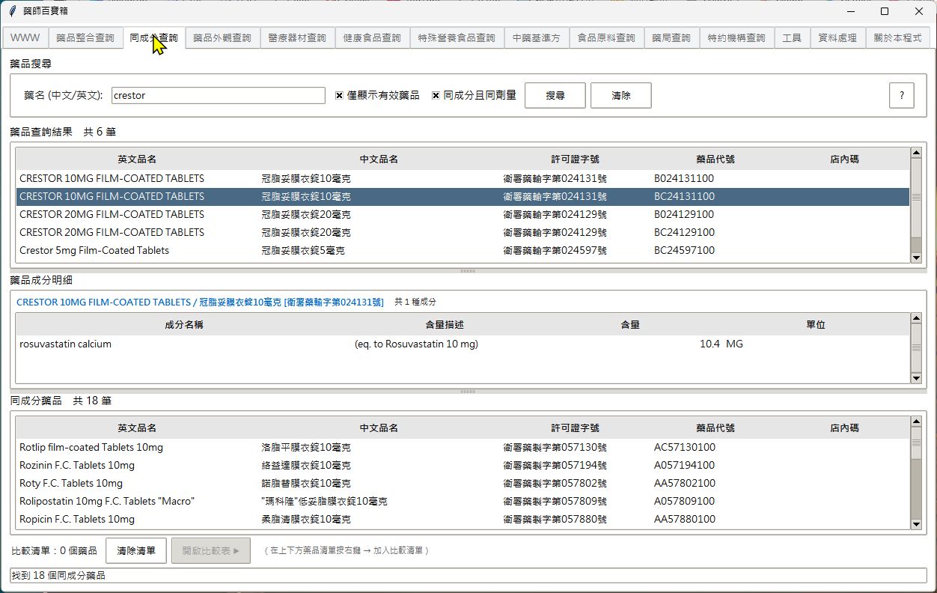Image resolution: width=937 pixels, height=593 pixels.
Task: Click the app feather icon in title bar
Action: [x=12, y=11]
